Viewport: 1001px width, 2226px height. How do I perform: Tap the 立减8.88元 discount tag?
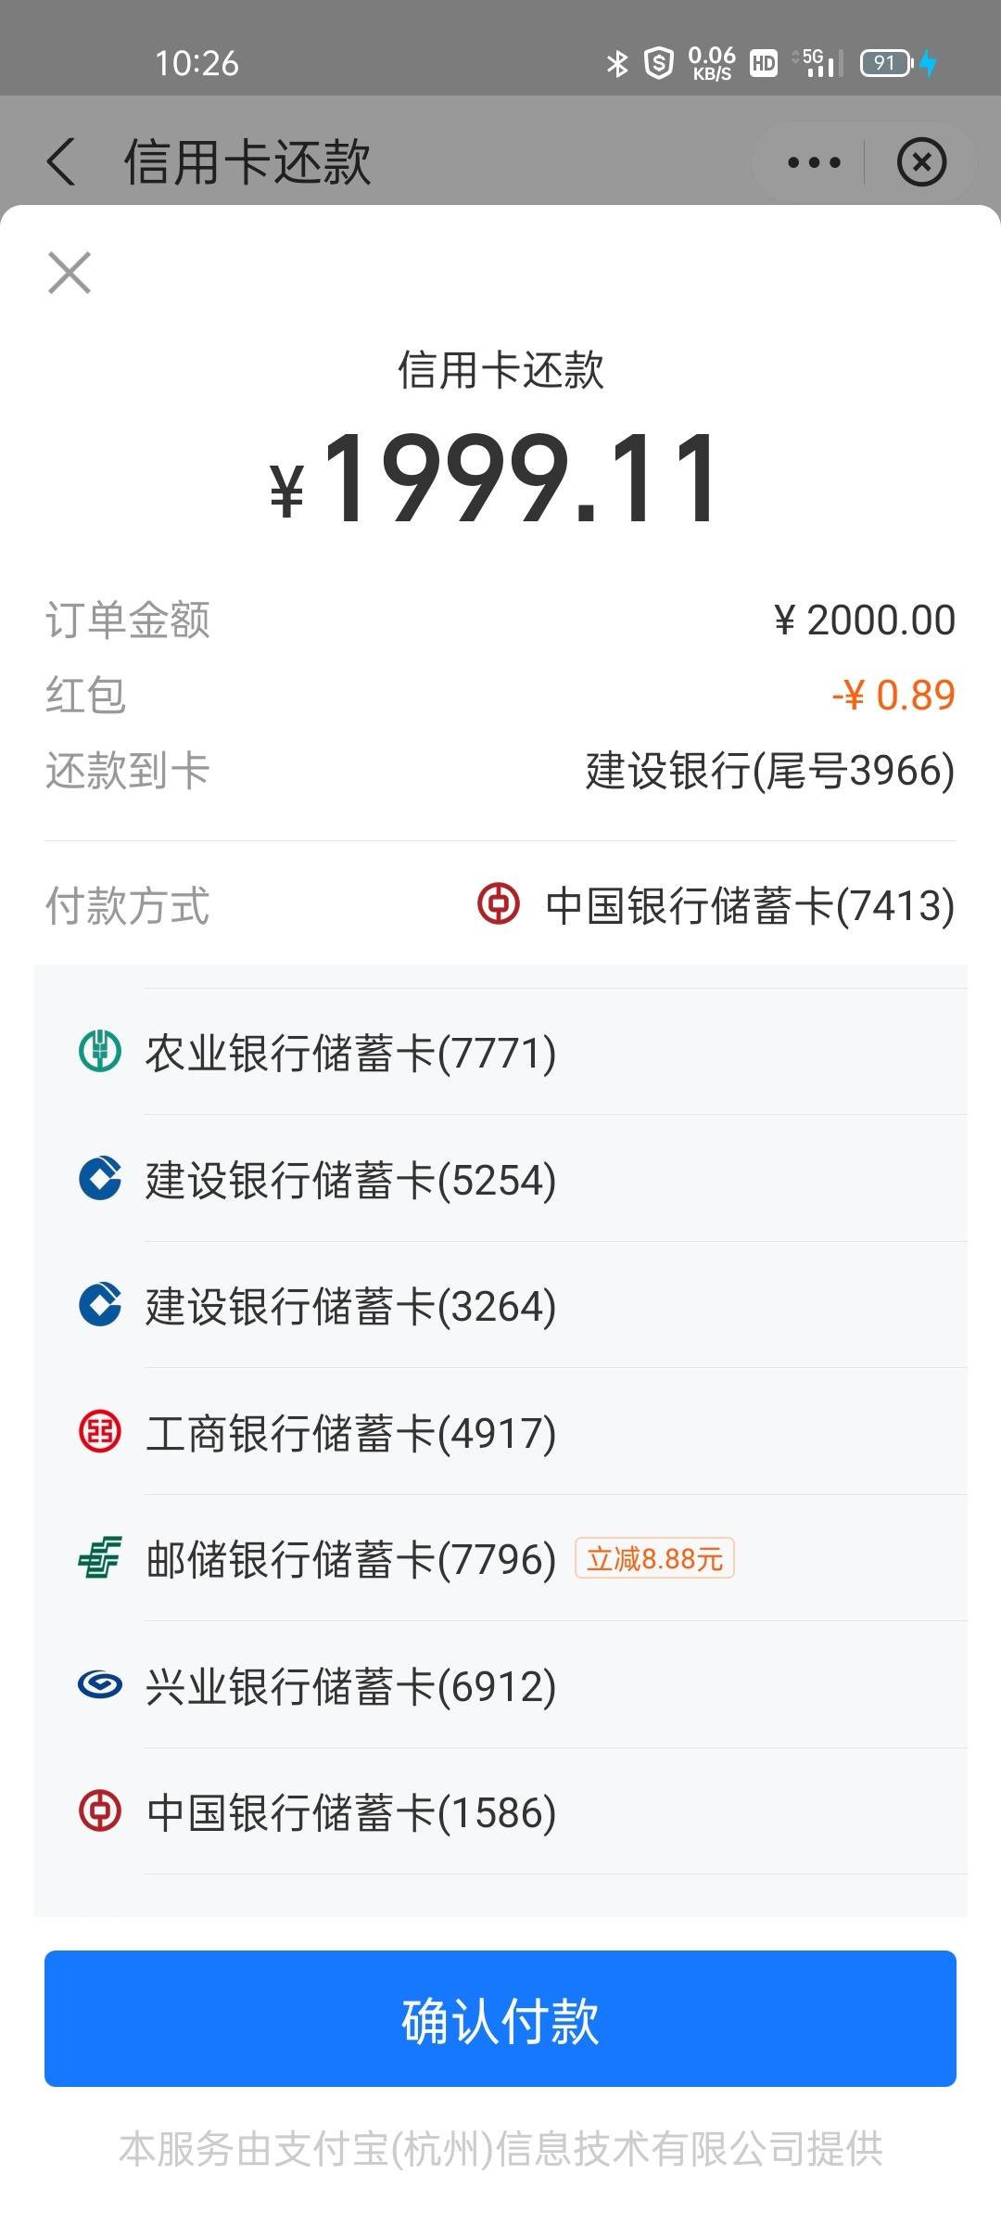tap(655, 1558)
